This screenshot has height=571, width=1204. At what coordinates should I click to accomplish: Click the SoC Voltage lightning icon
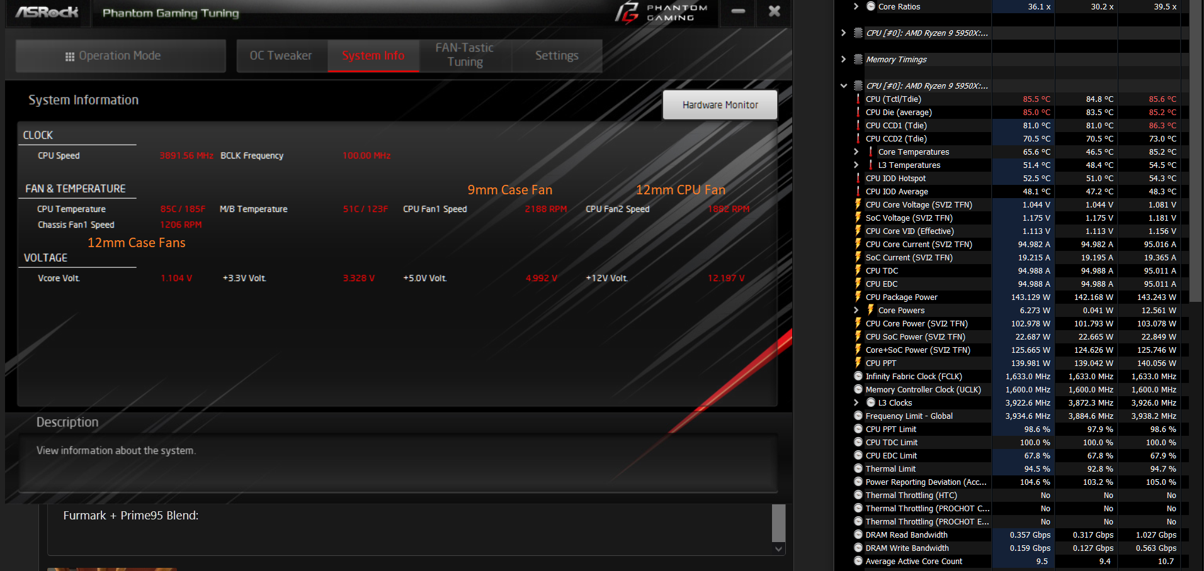858,218
